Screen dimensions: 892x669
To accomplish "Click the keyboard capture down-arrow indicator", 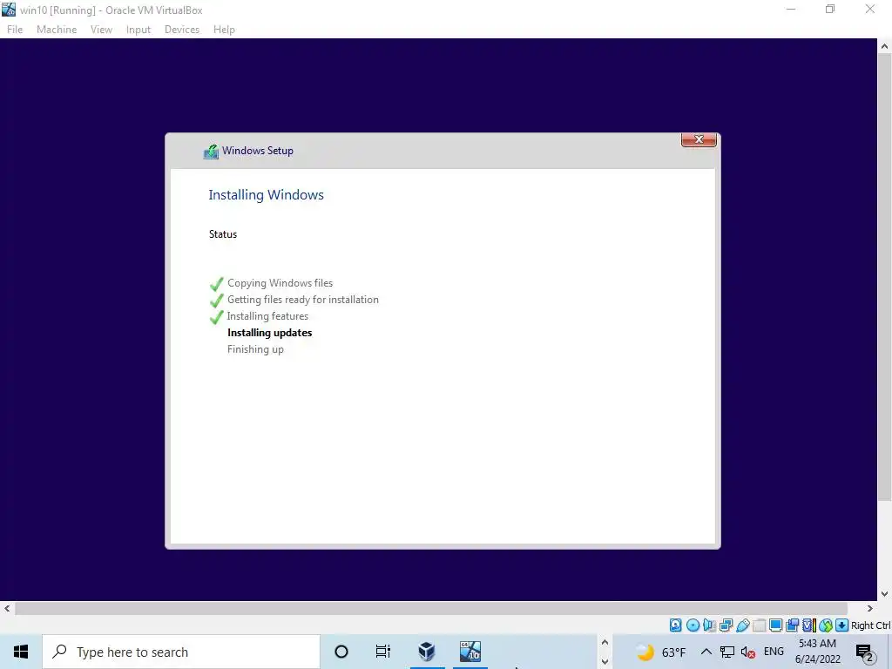I will tap(841, 625).
